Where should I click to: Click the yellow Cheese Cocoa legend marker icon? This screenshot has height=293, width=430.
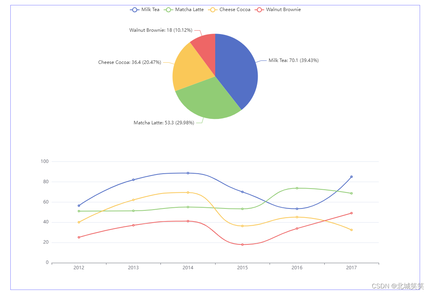point(212,10)
